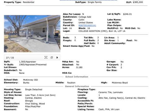Click the College Add subdivision value
This screenshot has width=149, height=111.
point(85,17)
